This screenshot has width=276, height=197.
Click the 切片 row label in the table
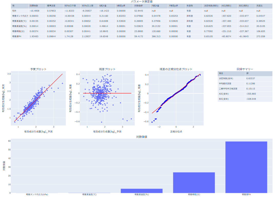15,11
